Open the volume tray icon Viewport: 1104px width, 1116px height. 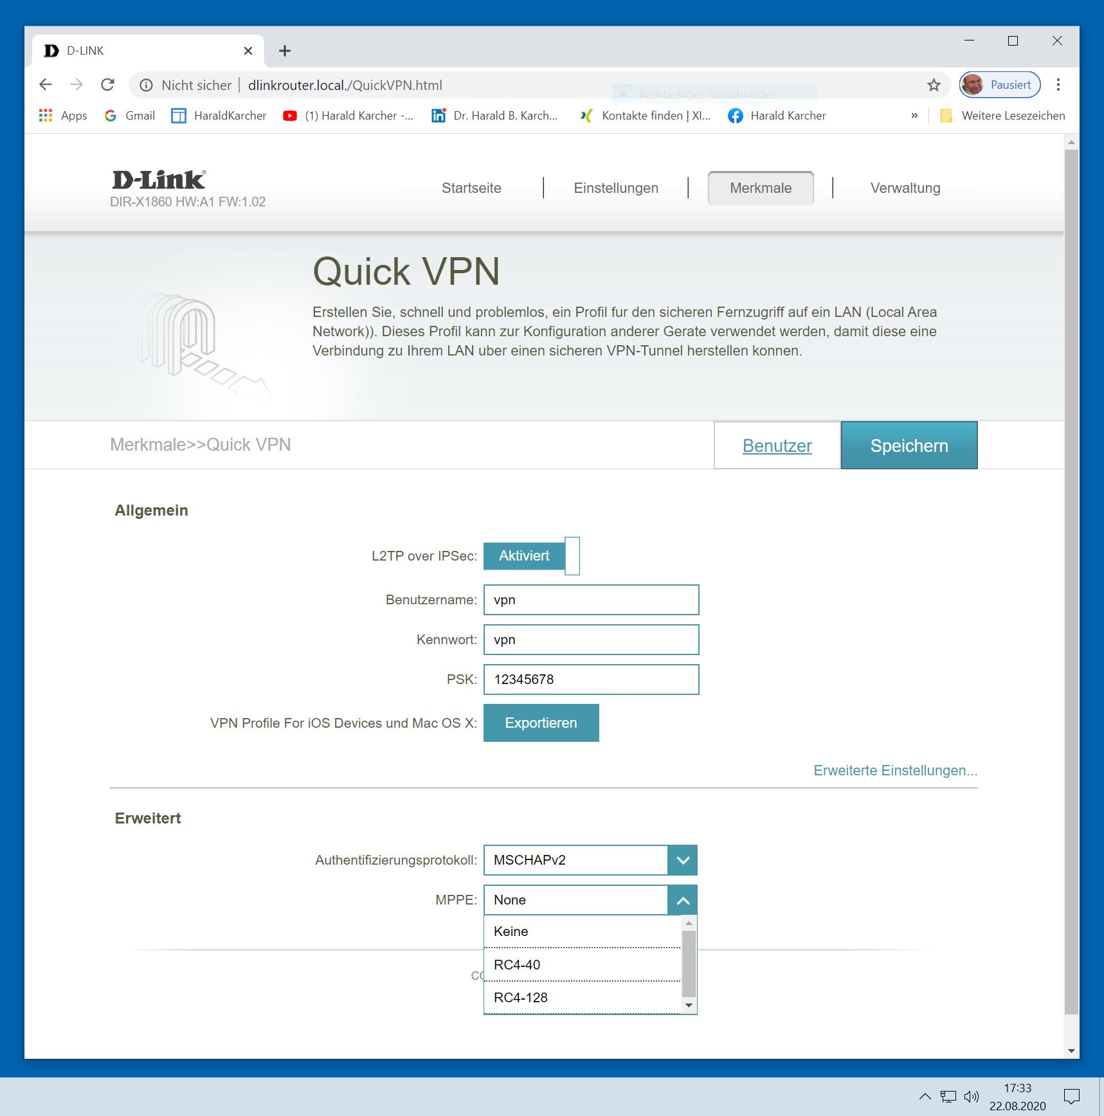[972, 1096]
